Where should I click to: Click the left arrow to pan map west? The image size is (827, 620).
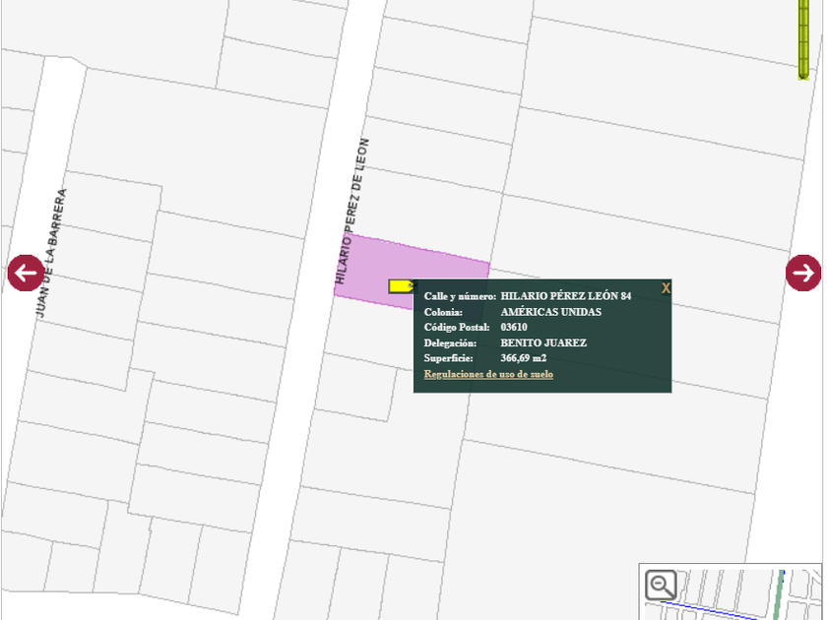tap(26, 273)
